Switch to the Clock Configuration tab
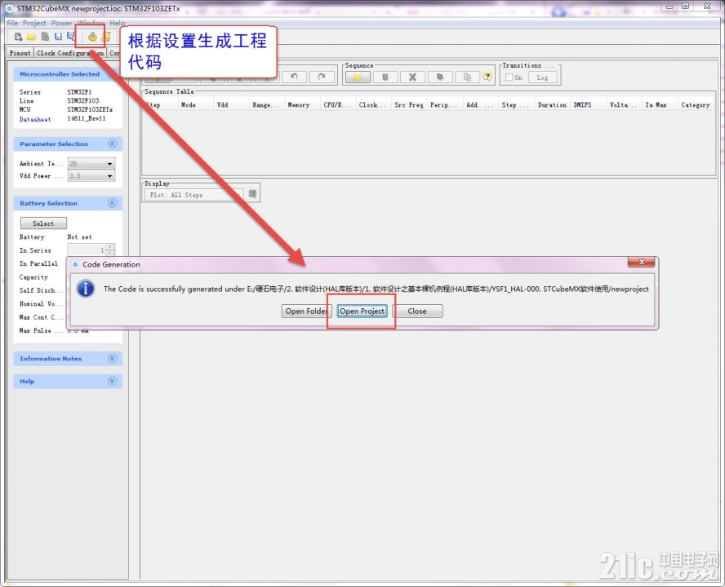Image resolution: width=725 pixels, height=587 pixels. click(70, 53)
